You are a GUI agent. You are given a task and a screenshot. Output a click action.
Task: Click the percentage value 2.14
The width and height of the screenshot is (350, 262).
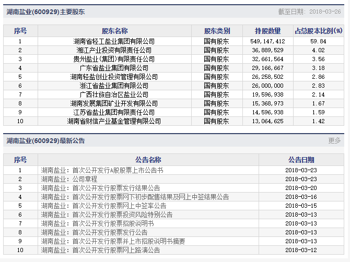(318, 94)
